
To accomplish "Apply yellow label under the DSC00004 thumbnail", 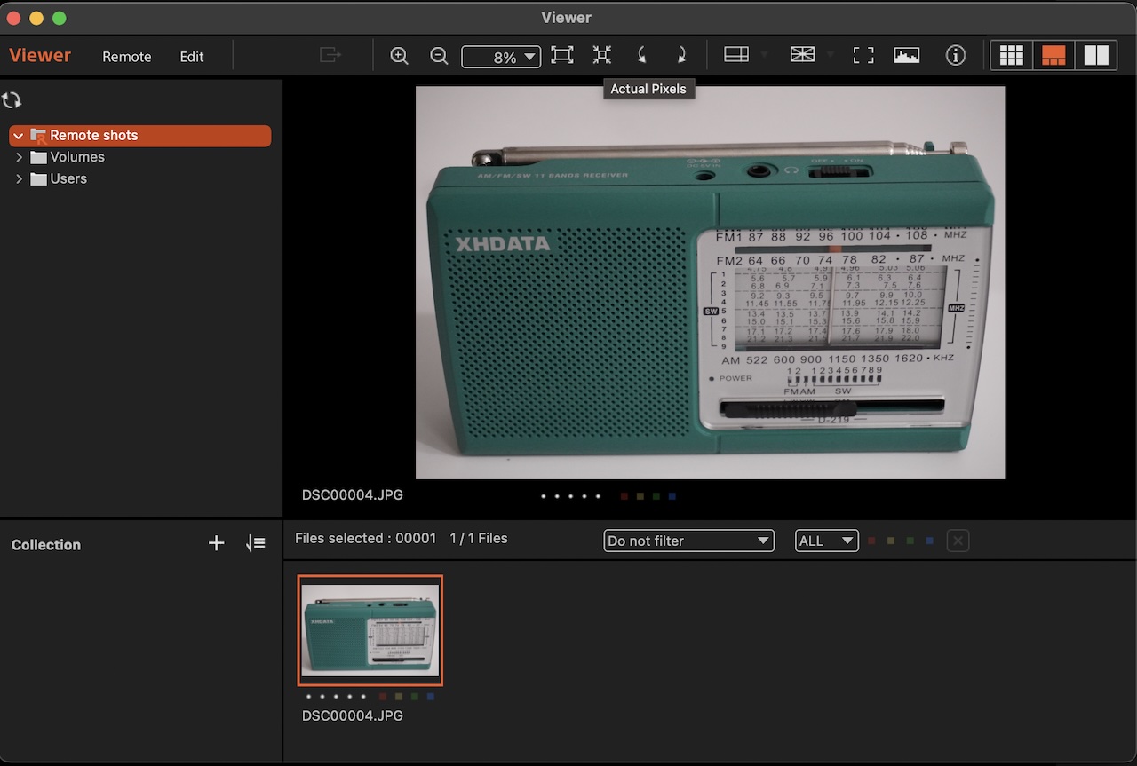I will [x=399, y=697].
